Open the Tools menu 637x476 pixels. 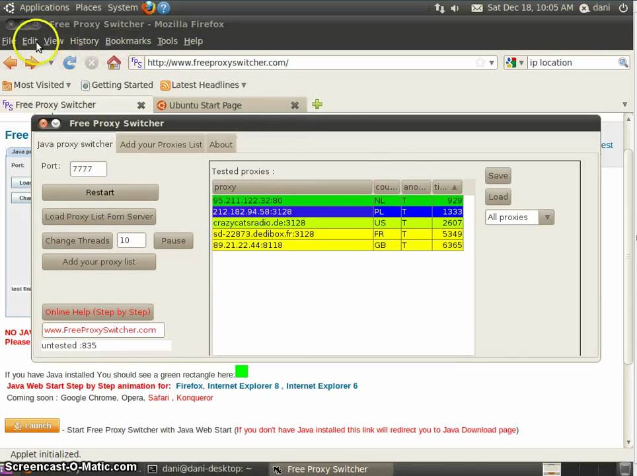point(167,41)
